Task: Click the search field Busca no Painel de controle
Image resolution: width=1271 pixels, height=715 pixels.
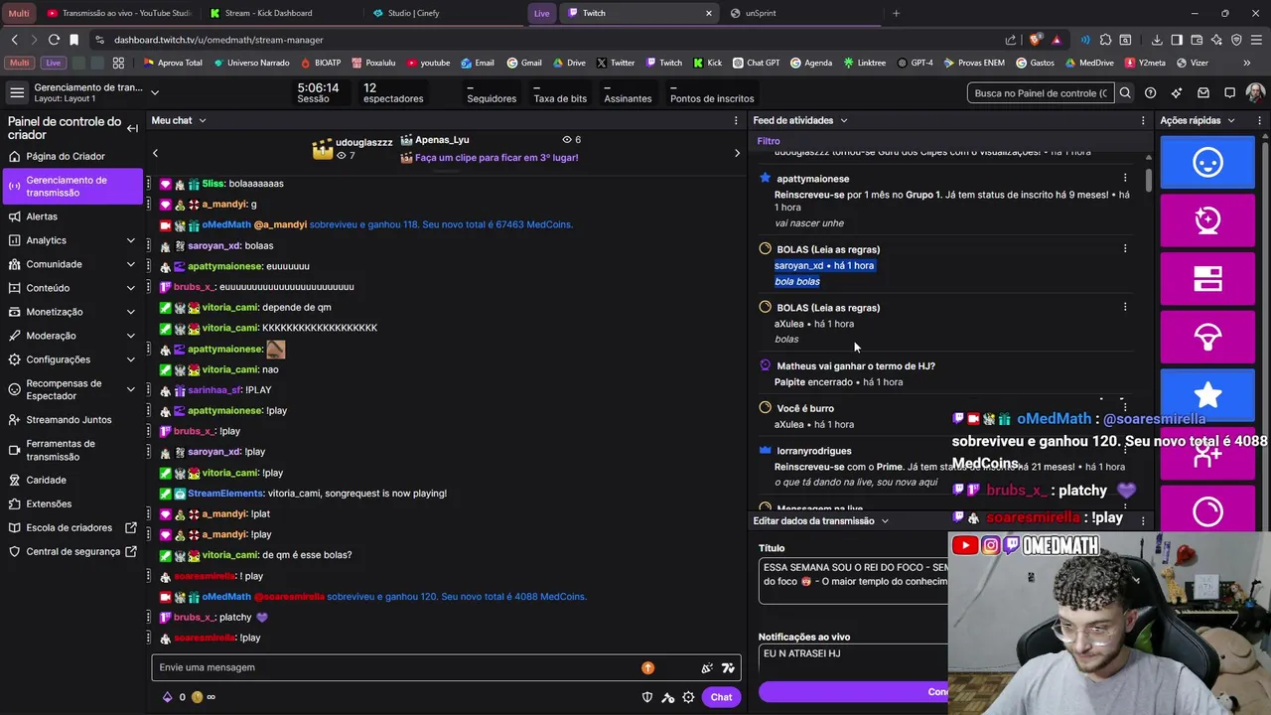Action: coord(1040,92)
